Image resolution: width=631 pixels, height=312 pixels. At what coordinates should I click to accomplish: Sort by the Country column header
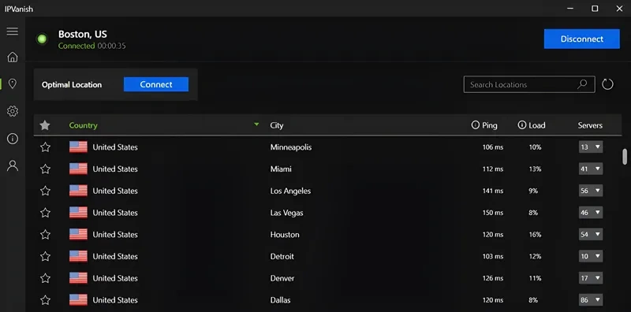click(x=84, y=125)
